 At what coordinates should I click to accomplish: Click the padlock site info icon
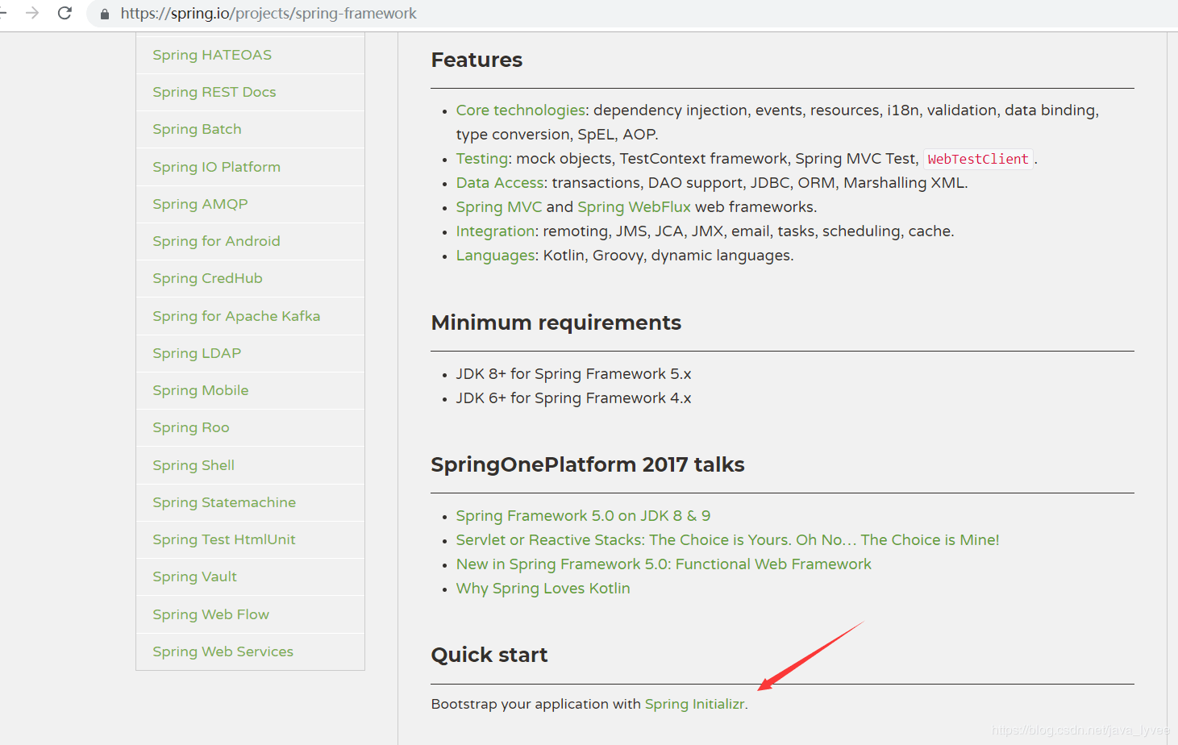105,14
